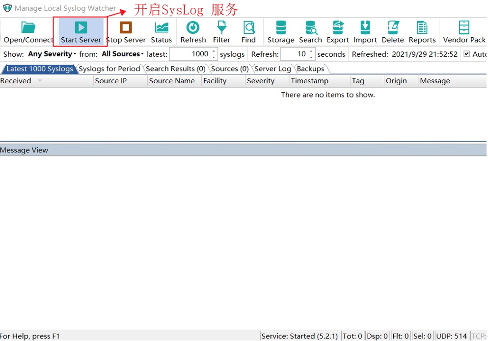Click the Search database icon
Image resolution: width=488 pixels, height=341 pixels.
point(311,27)
